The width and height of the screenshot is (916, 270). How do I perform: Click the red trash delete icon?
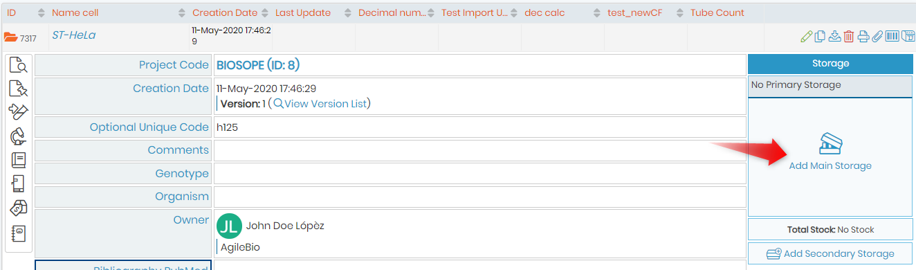pos(848,37)
